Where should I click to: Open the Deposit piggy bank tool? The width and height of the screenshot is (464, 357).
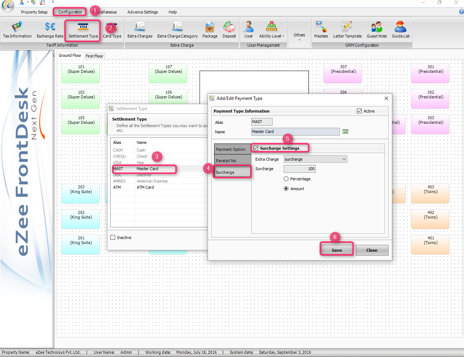pyautogui.click(x=229, y=30)
